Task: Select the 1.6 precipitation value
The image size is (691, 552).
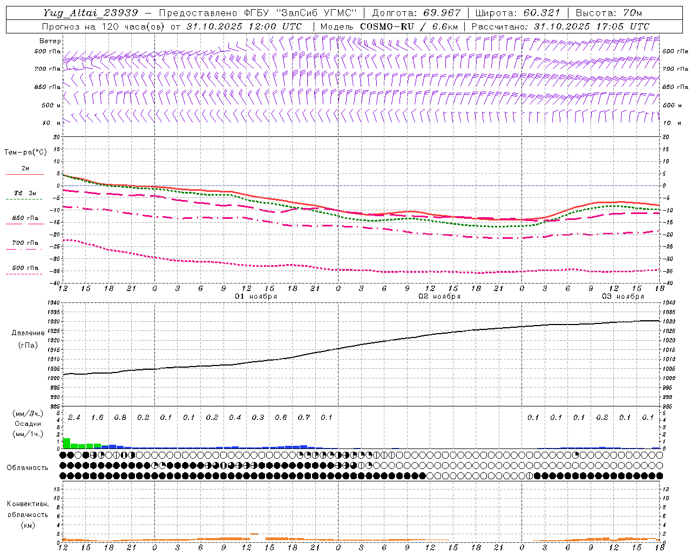Action: [97, 418]
